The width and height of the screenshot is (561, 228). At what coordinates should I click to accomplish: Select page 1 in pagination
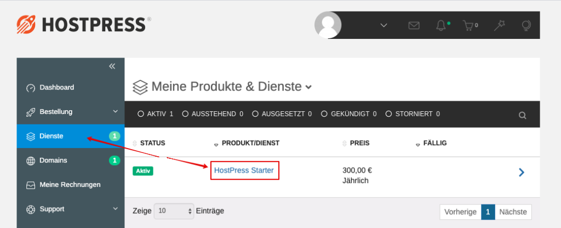coord(488,212)
